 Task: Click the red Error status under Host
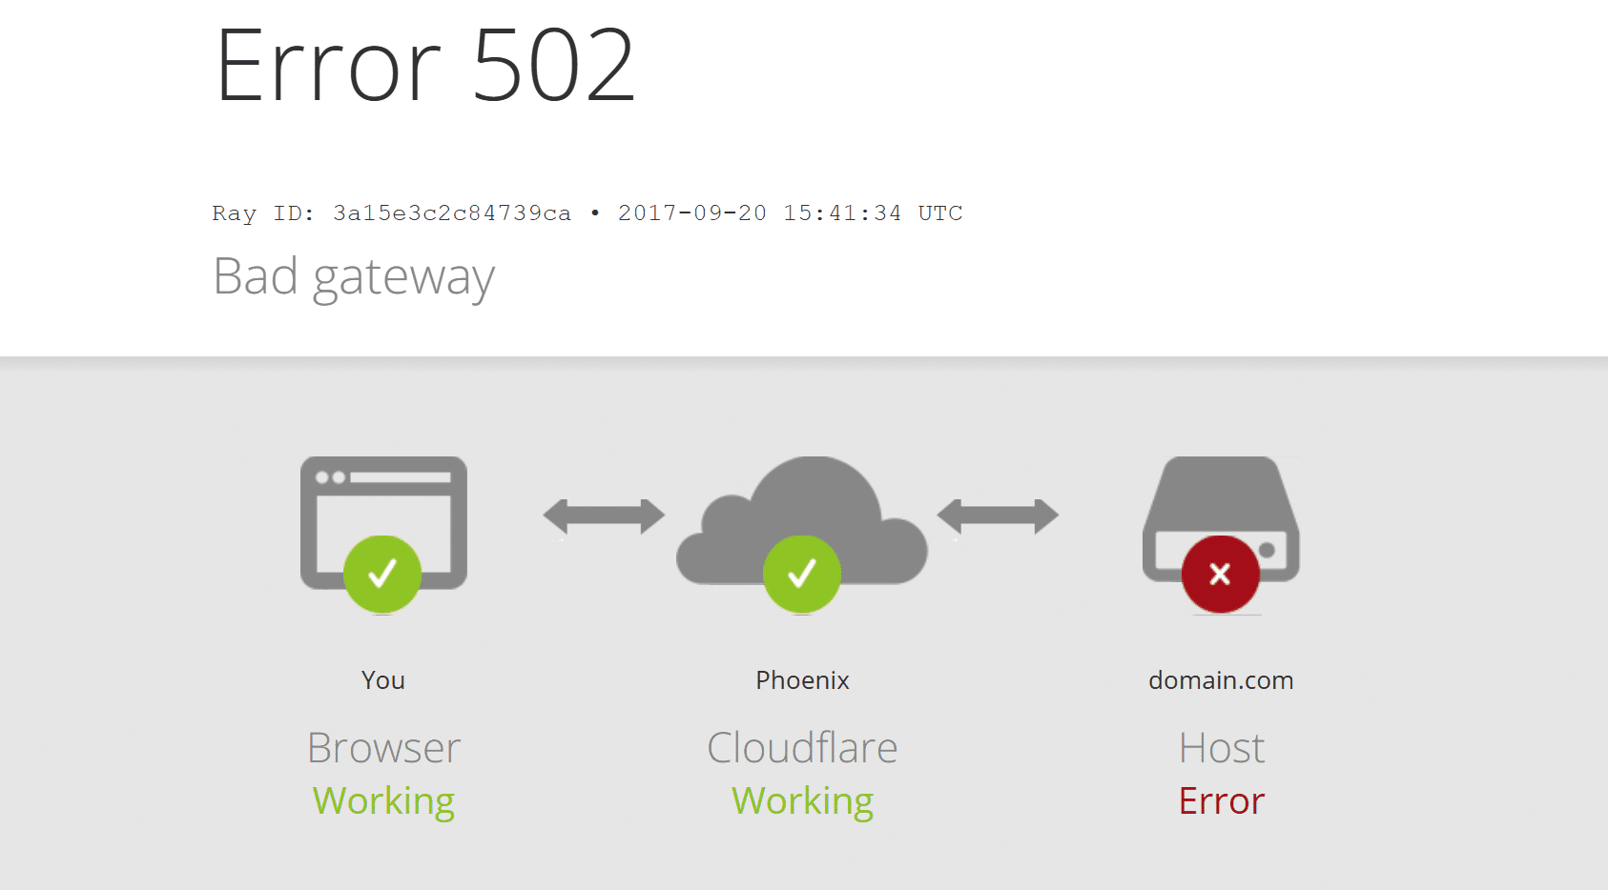pos(1221,801)
